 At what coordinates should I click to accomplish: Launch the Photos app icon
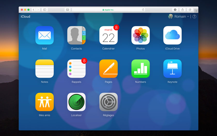click(x=141, y=35)
